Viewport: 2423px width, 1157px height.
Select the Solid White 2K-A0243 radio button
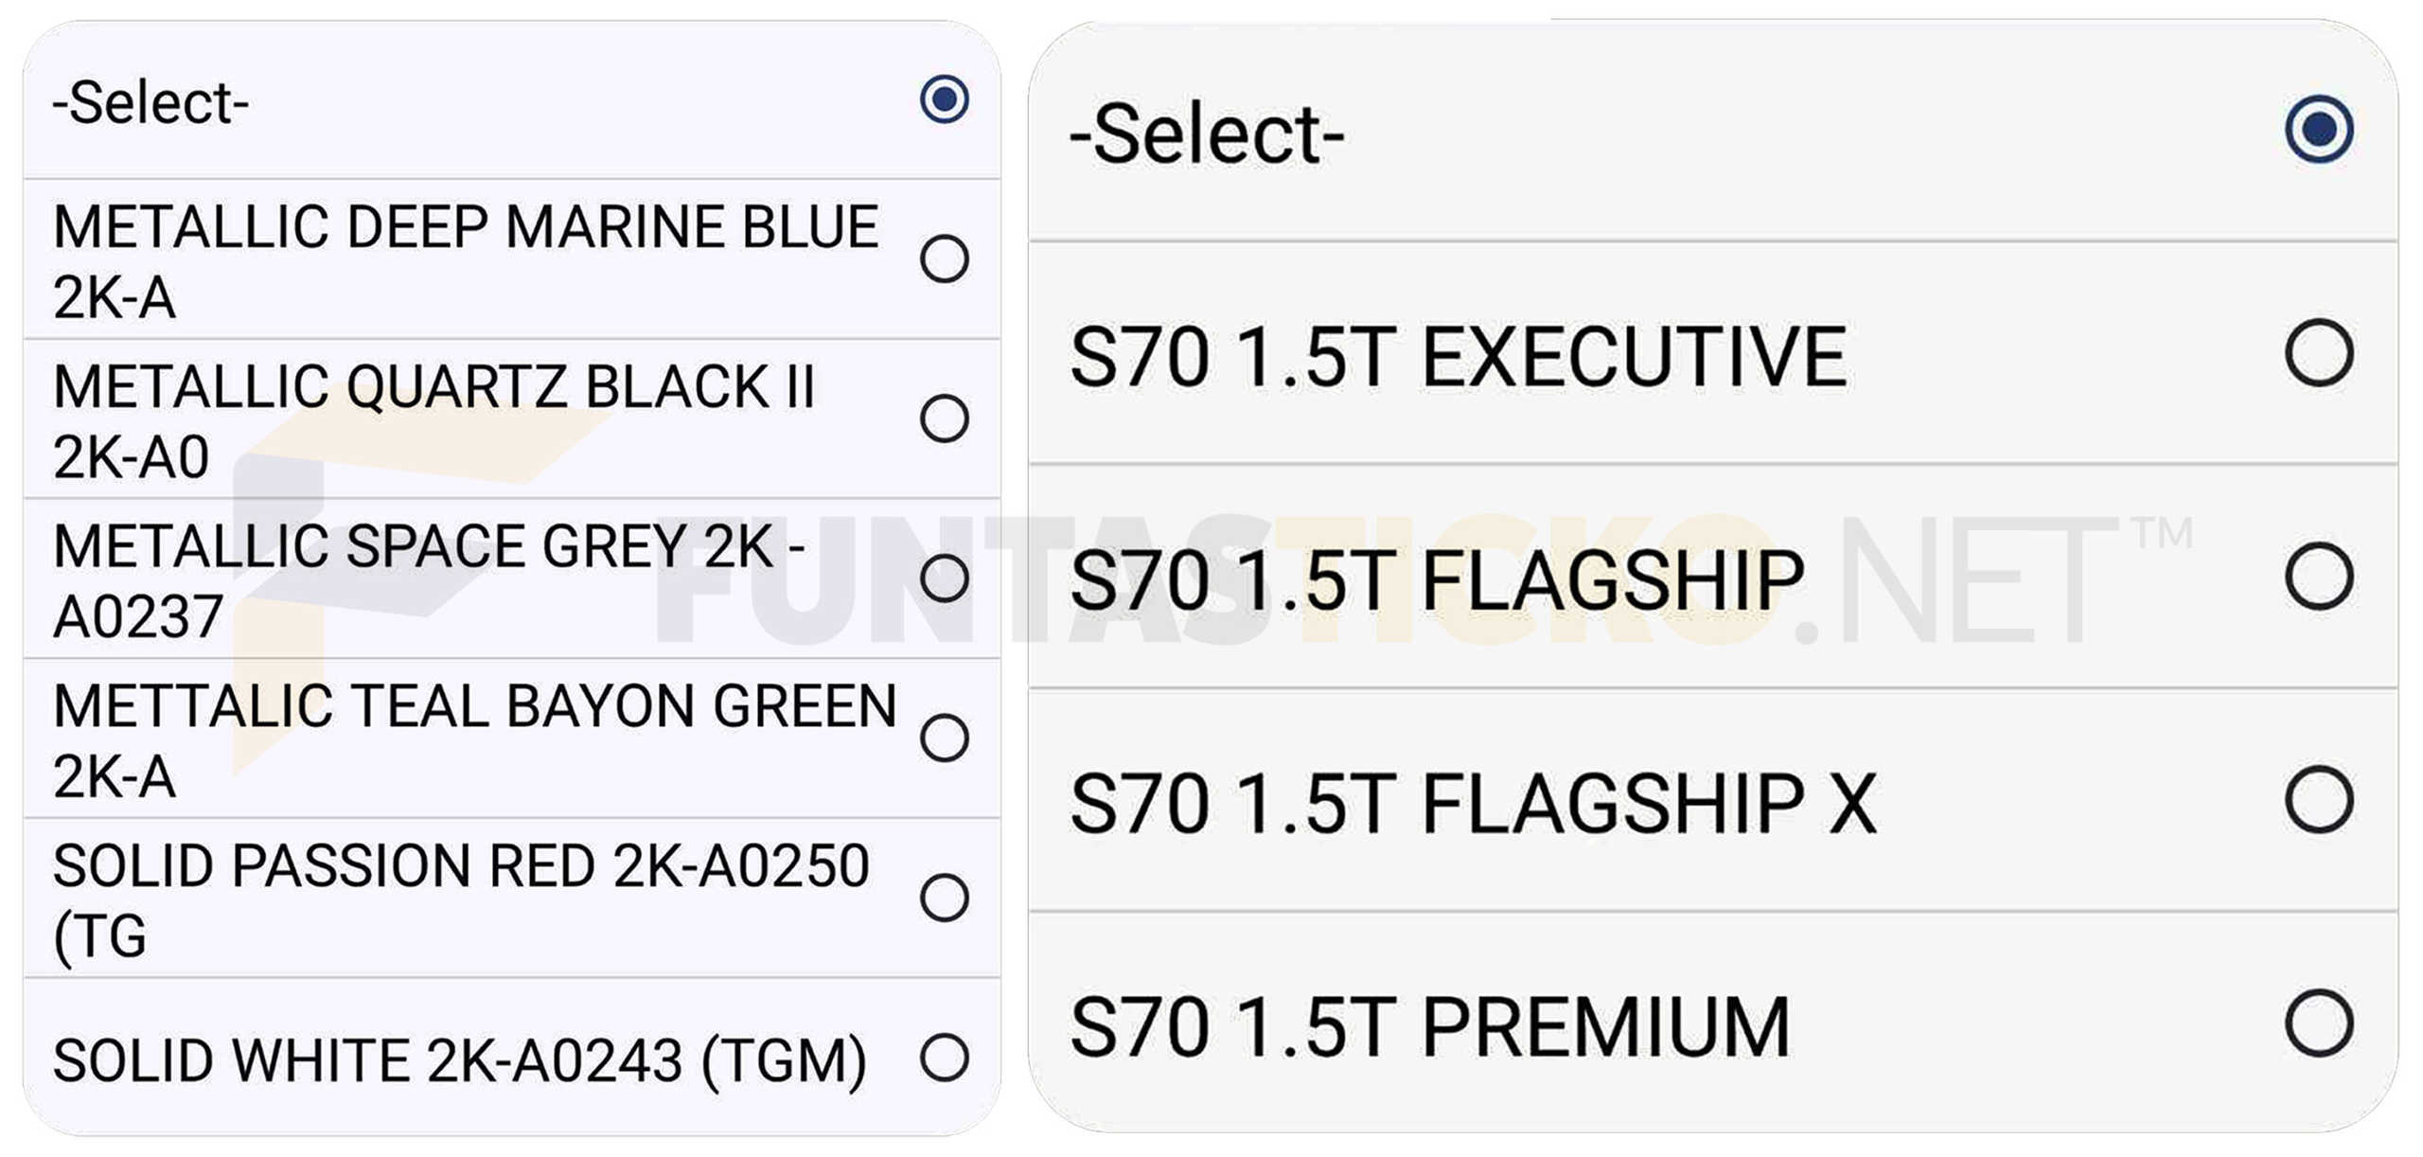[944, 1058]
